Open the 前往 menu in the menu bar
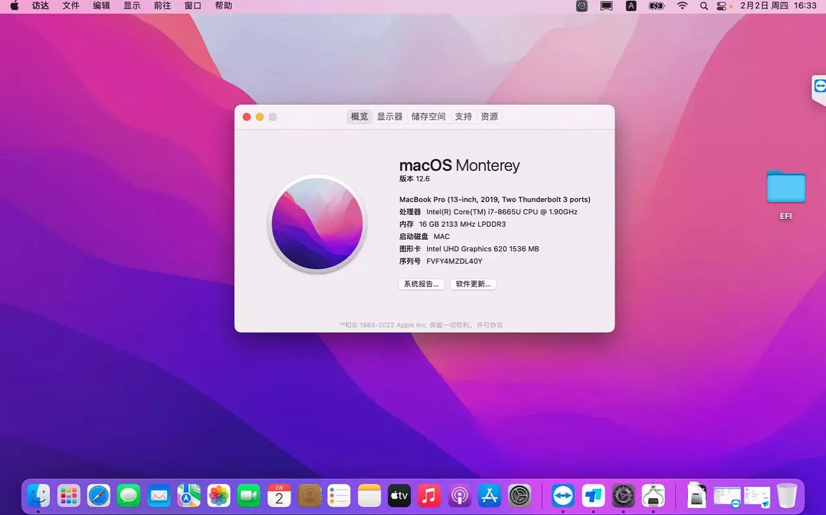Image resolution: width=826 pixels, height=515 pixels. [162, 6]
